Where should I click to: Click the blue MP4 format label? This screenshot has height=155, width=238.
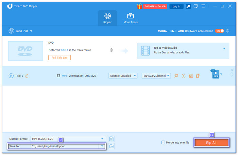64,76
